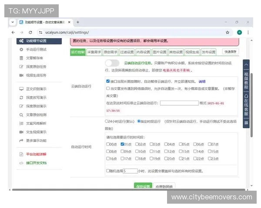Uncheck the 01点 hour box
The height and width of the screenshot is (208, 261).
click(x=122, y=144)
